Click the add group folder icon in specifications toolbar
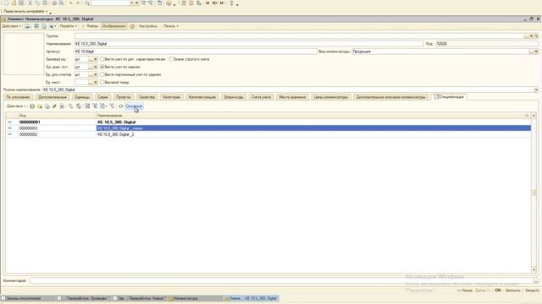This screenshot has width=542, height=304. point(40,106)
